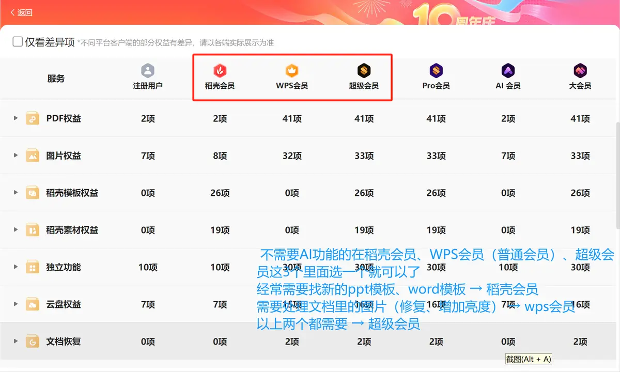
Task: Click the 超级会员 black badge icon
Action: (364, 71)
